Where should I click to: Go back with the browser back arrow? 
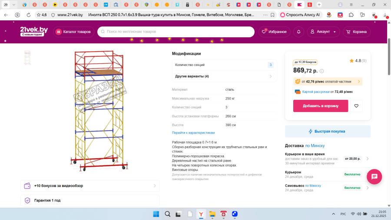click(x=6, y=14)
